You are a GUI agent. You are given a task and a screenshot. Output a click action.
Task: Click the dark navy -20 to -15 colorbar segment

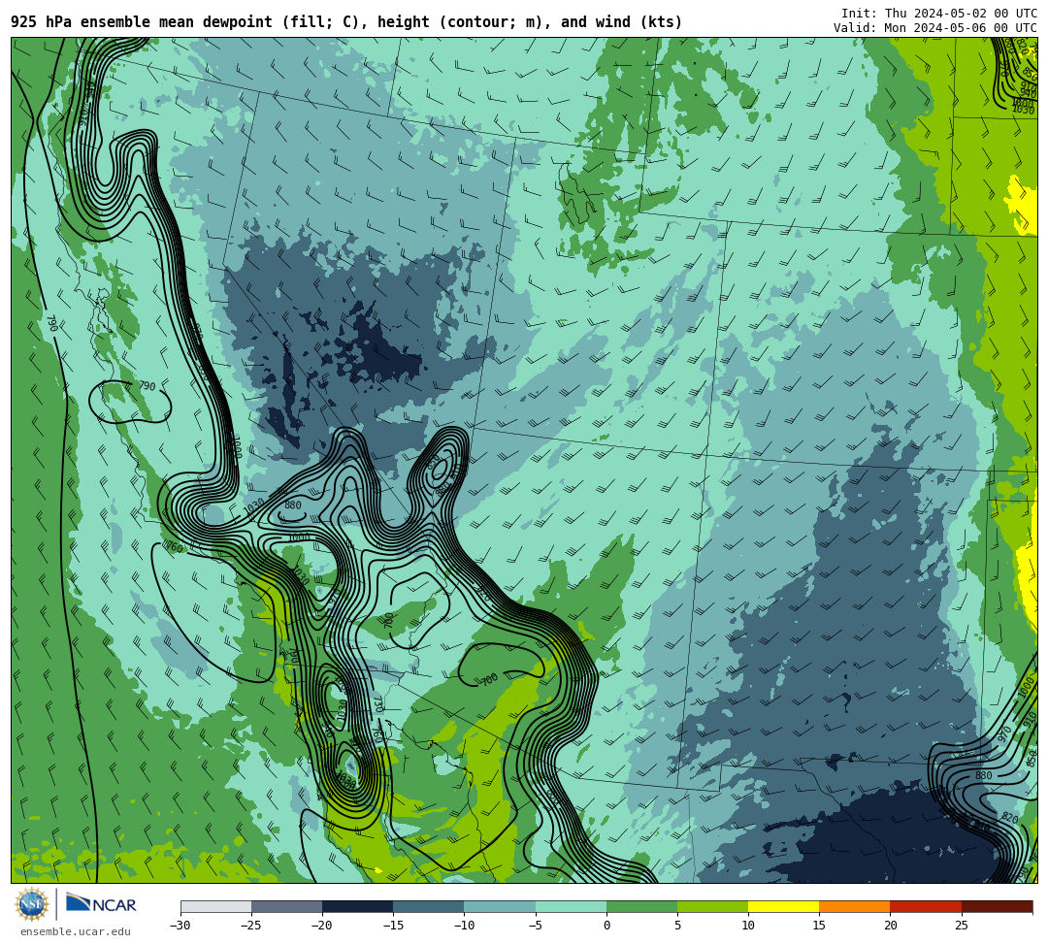357,906
